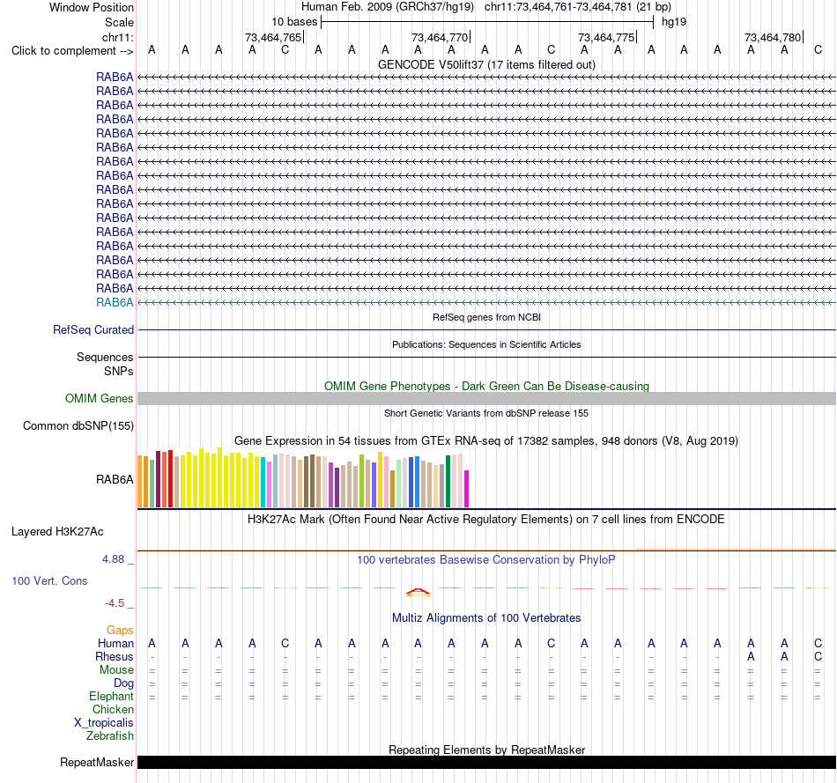Click 'RefSeq genes from NCBI' title
The image size is (837, 783).
point(486,317)
